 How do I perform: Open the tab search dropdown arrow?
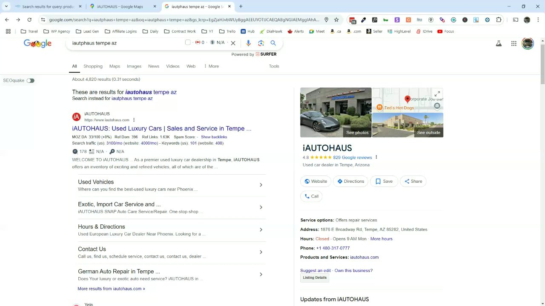(x=6, y=6)
